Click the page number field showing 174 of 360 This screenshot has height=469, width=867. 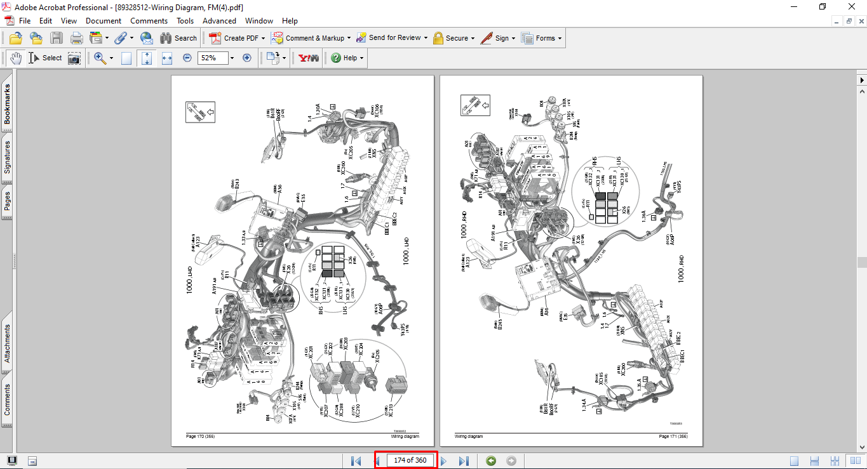410,461
